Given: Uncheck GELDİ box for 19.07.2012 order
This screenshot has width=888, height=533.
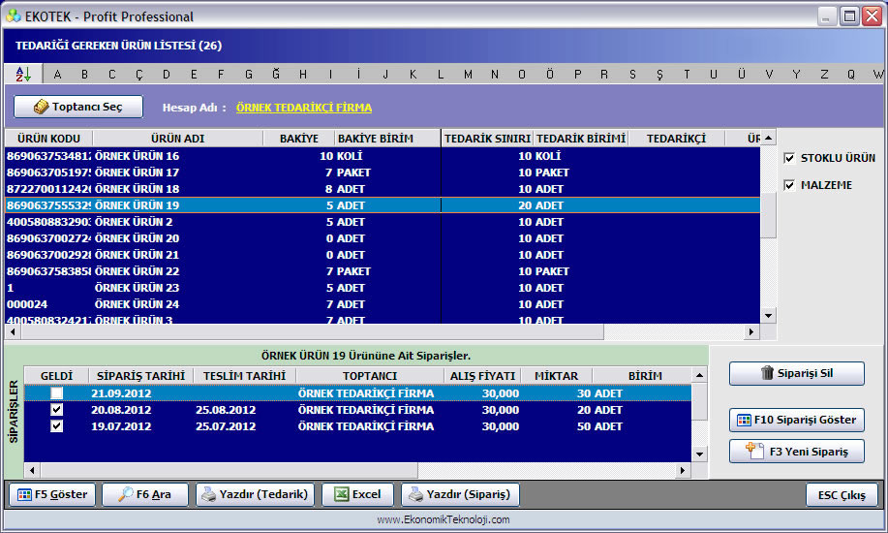Looking at the screenshot, I should [x=56, y=425].
